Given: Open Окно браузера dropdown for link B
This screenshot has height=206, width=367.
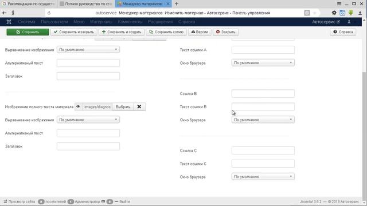Looking at the screenshot, I should [263, 120].
